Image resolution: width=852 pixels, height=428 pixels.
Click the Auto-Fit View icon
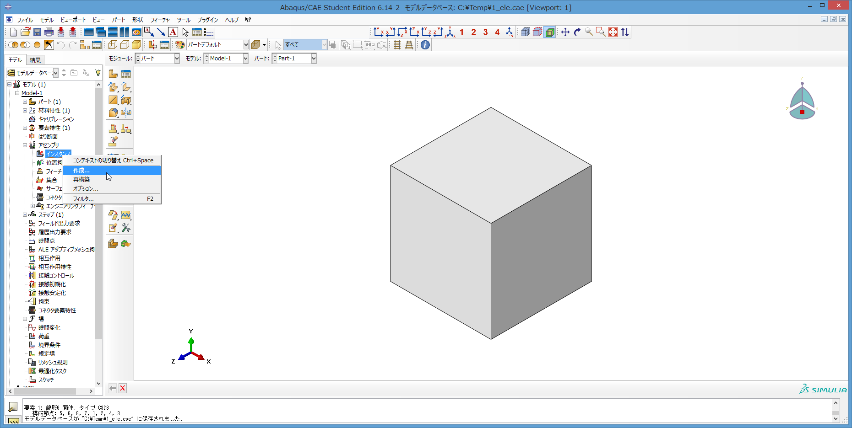pos(613,32)
